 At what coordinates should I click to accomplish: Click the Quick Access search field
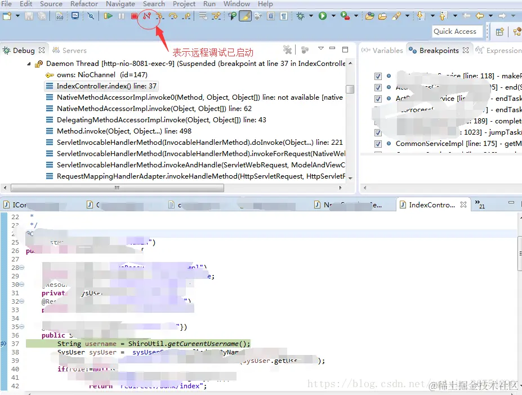pos(457,32)
